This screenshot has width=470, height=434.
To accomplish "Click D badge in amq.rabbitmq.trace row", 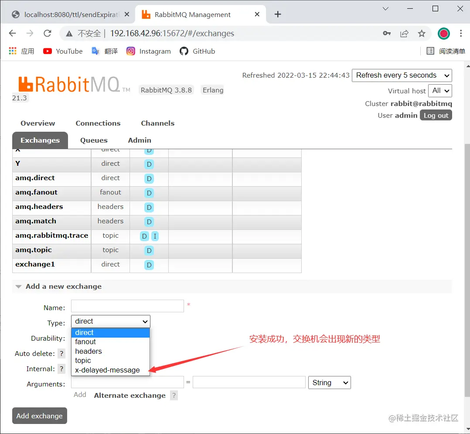I will click(144, 236).
